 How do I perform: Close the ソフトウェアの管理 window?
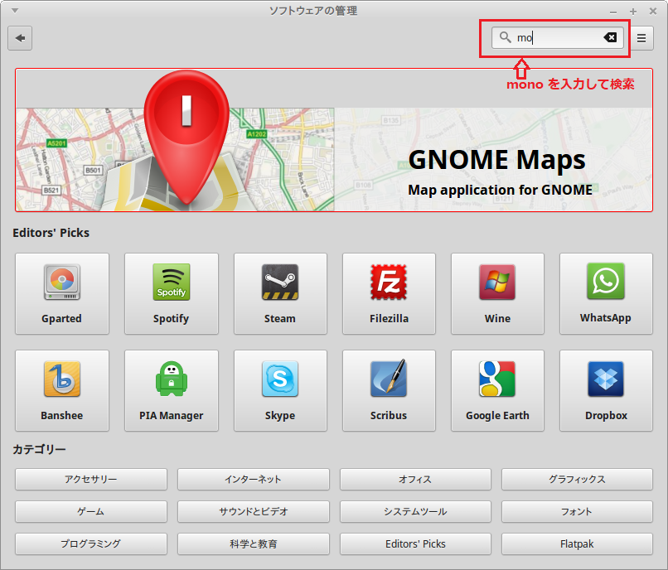(x=652, y=12)
